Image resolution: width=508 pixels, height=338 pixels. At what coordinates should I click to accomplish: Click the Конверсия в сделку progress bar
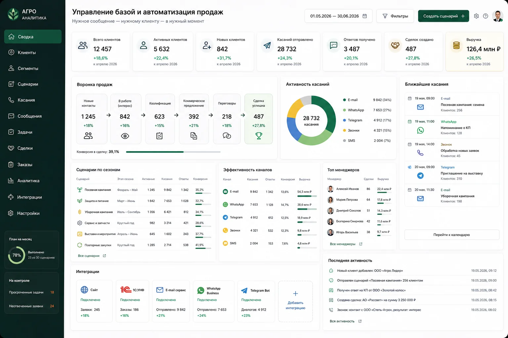pos(173,152)
